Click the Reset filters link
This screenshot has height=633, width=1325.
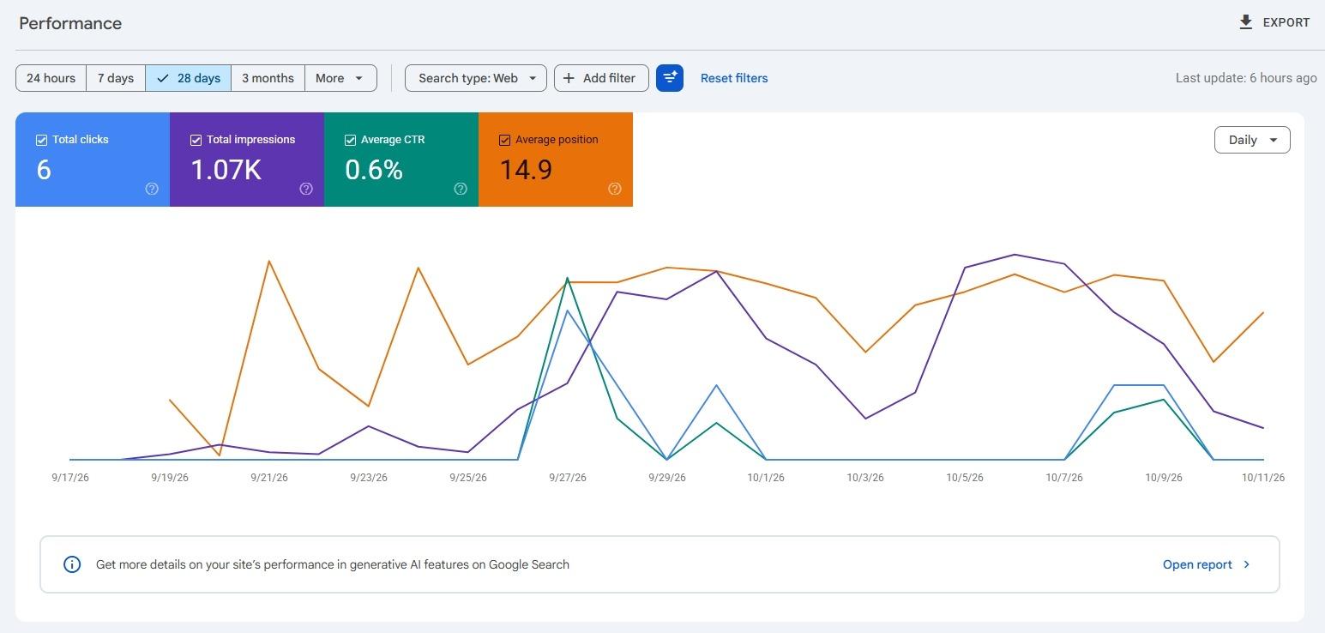point(734,78)
